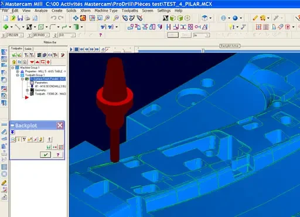
Task: Click the red grid viewports icon
Action: click(258, 27)
